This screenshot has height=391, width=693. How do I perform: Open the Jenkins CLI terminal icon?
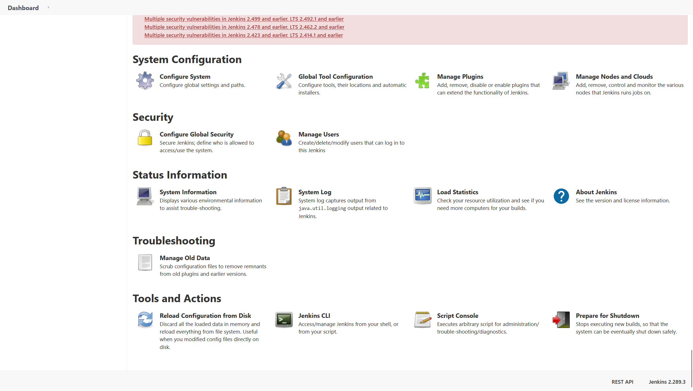[x=284, y=320]
